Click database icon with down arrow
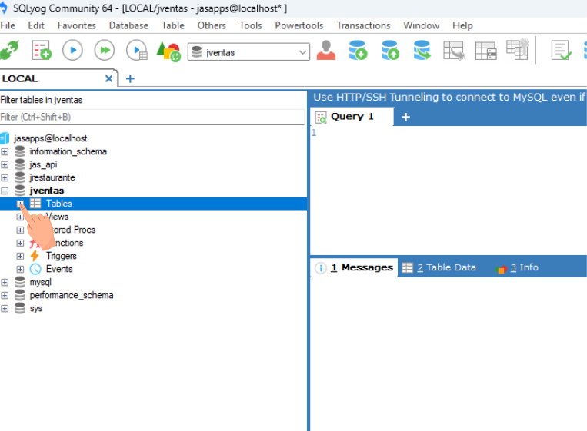This screenshot has width=587, height=431. [x=358, y=50]
